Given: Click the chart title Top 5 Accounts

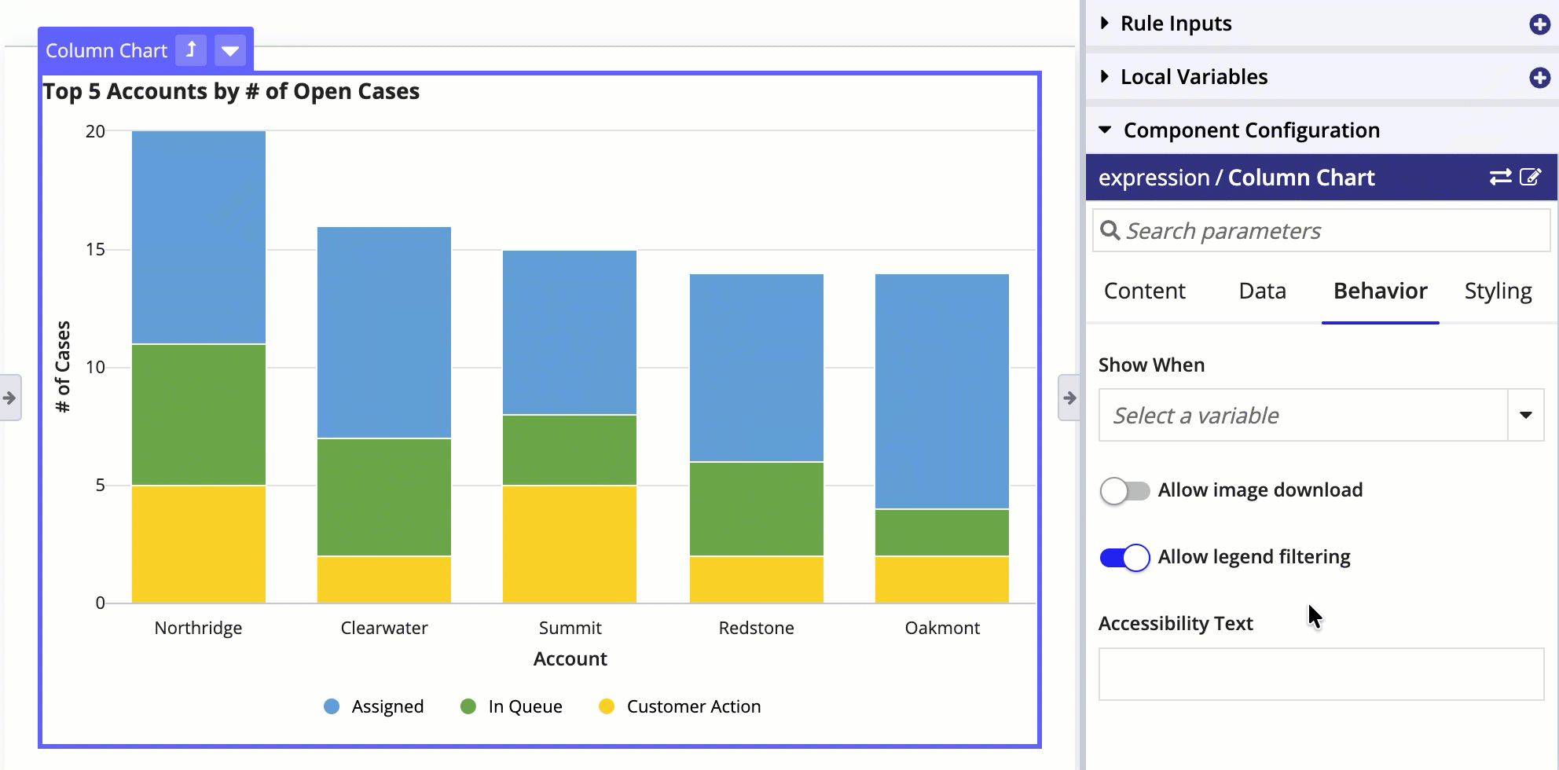Looking at the screenshot, I should [231, 91].
